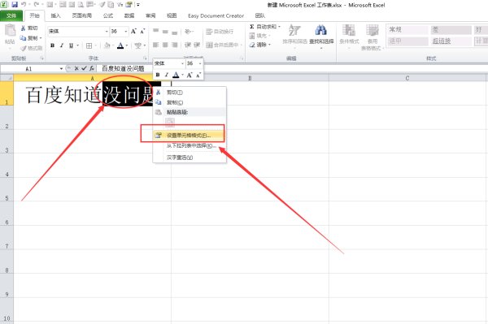Apply fill color bucket in ribbon

[107, 45]
